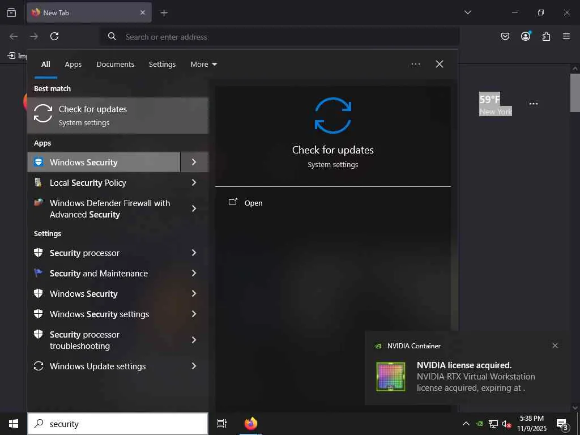This screenshot has height=435, width=580.
Task: Open the clock showing 5:38 PM
Action: click(531, 424)
